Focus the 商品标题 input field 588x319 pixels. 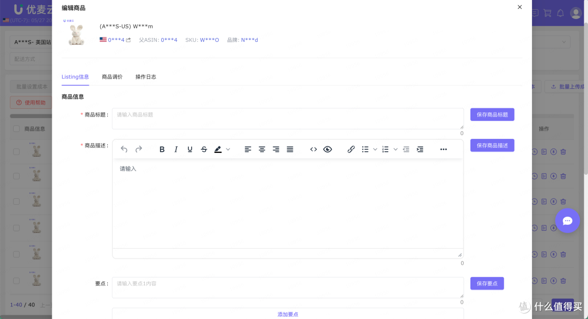coord(288,119)
